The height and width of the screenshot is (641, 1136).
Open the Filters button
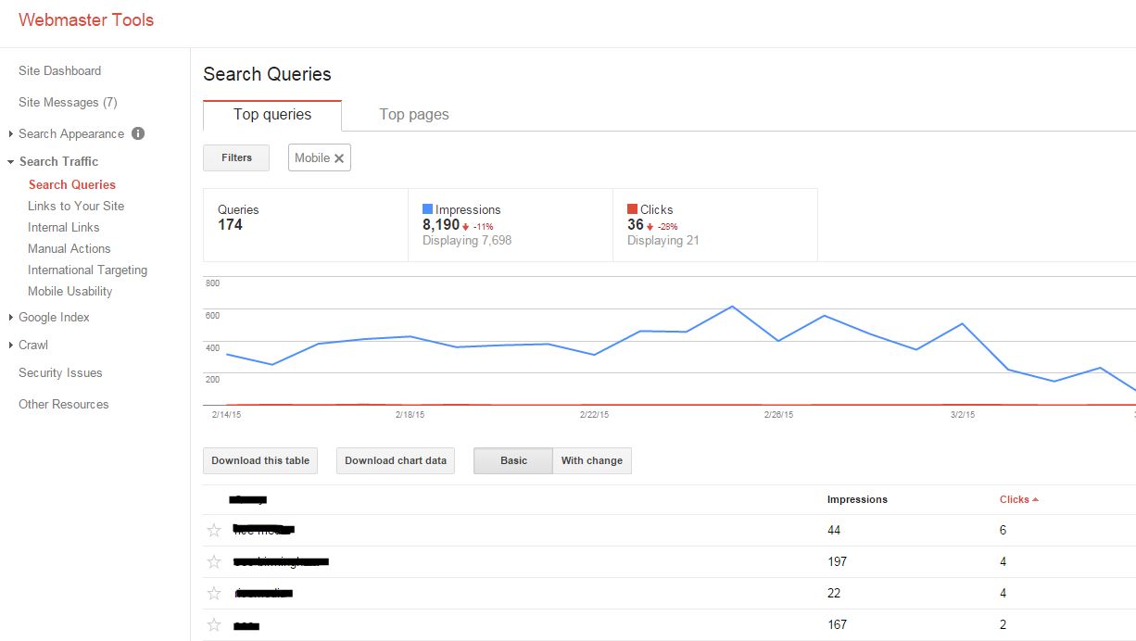click(236, 157)
